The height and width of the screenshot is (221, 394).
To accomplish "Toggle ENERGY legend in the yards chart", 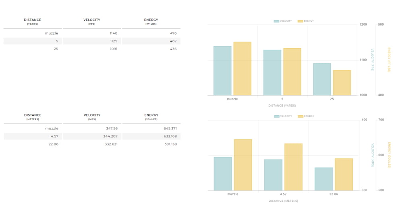I will (306, 21).
